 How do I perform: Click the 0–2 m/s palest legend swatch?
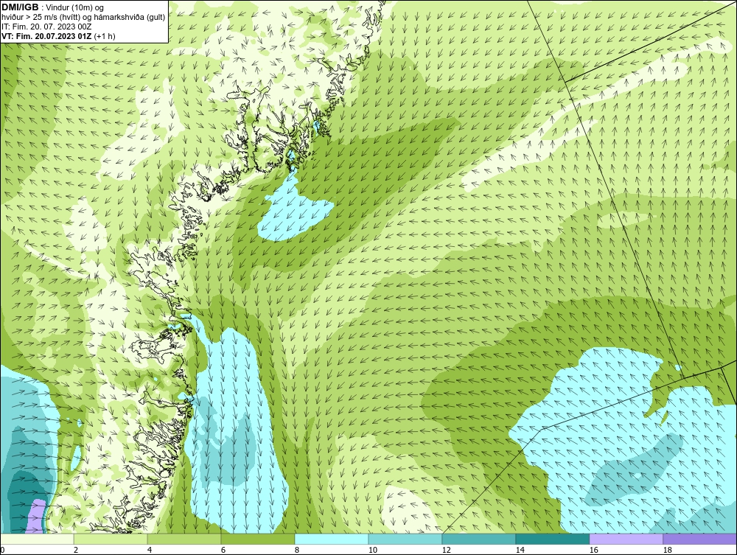pyautogui.click(x=37, y=539)
